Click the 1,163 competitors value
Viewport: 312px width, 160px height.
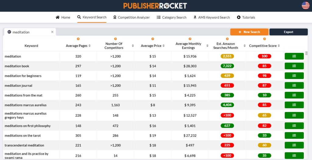pos(115,105)
